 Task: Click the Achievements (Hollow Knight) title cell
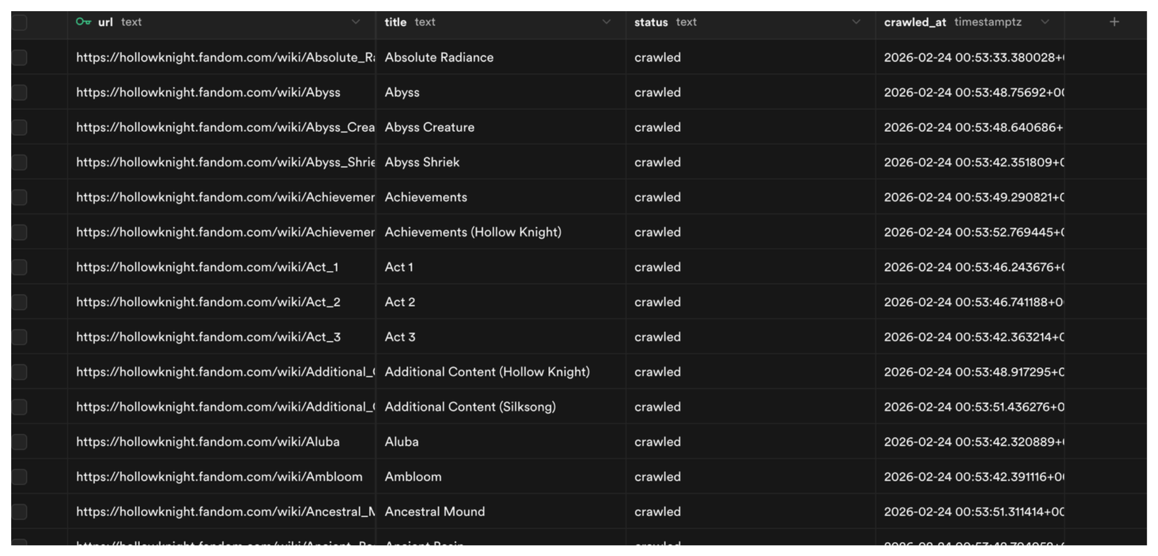tap(473, 232)
